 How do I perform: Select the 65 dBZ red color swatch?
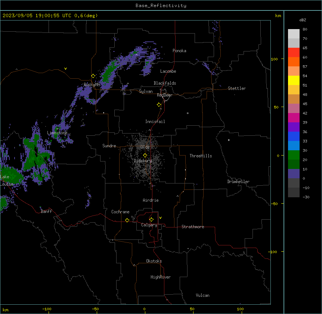pos(294,52)
